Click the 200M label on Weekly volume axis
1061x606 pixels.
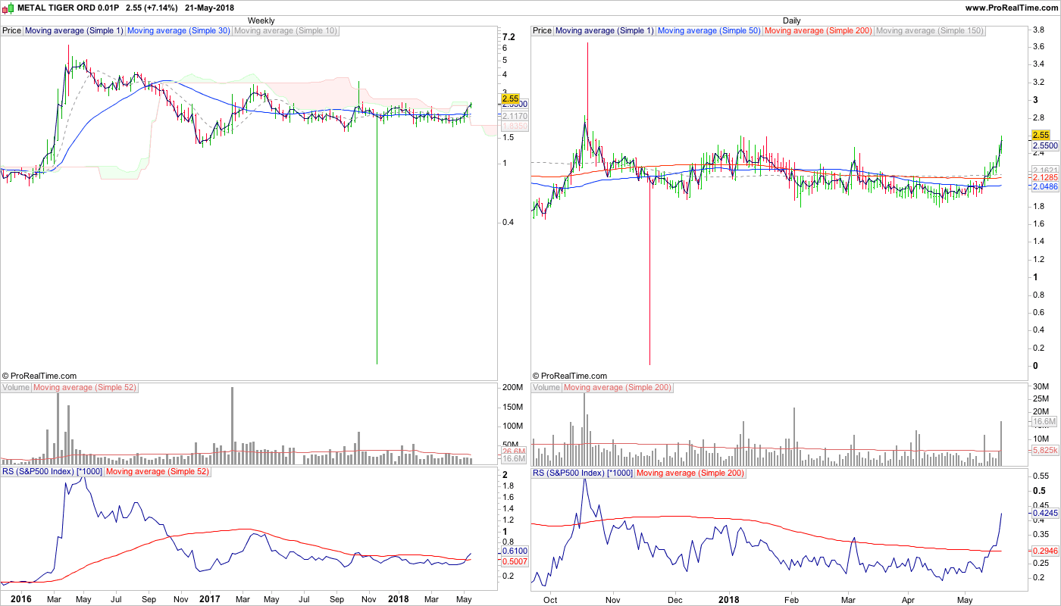pyautogui.click(x=514, y=388)
